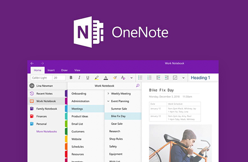Image resolution: width=248 pixels, height=162 pixels.
Task: Insert a numbered list
Action: point(149,78)
